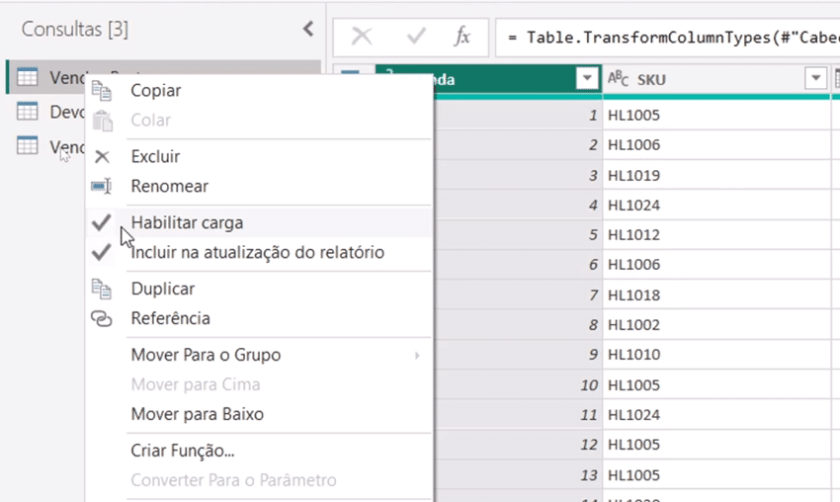Click the Consultas [3] pane title
840x502 pixels.
75,29
